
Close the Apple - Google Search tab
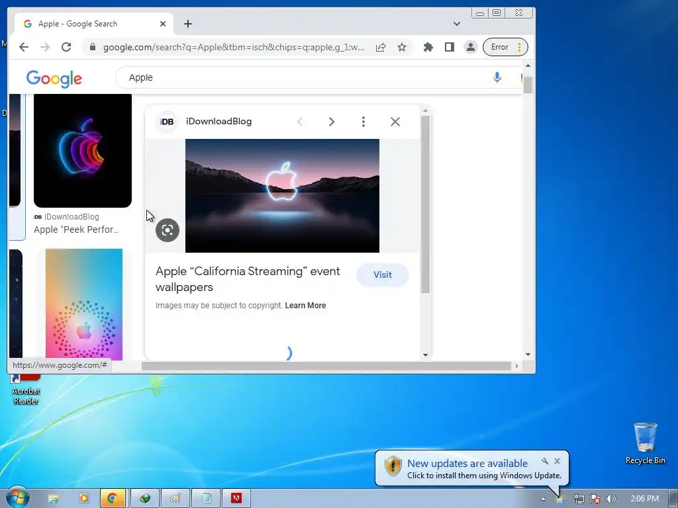coord(163,24)
